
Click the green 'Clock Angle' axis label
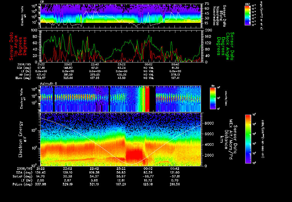point(228,46)
